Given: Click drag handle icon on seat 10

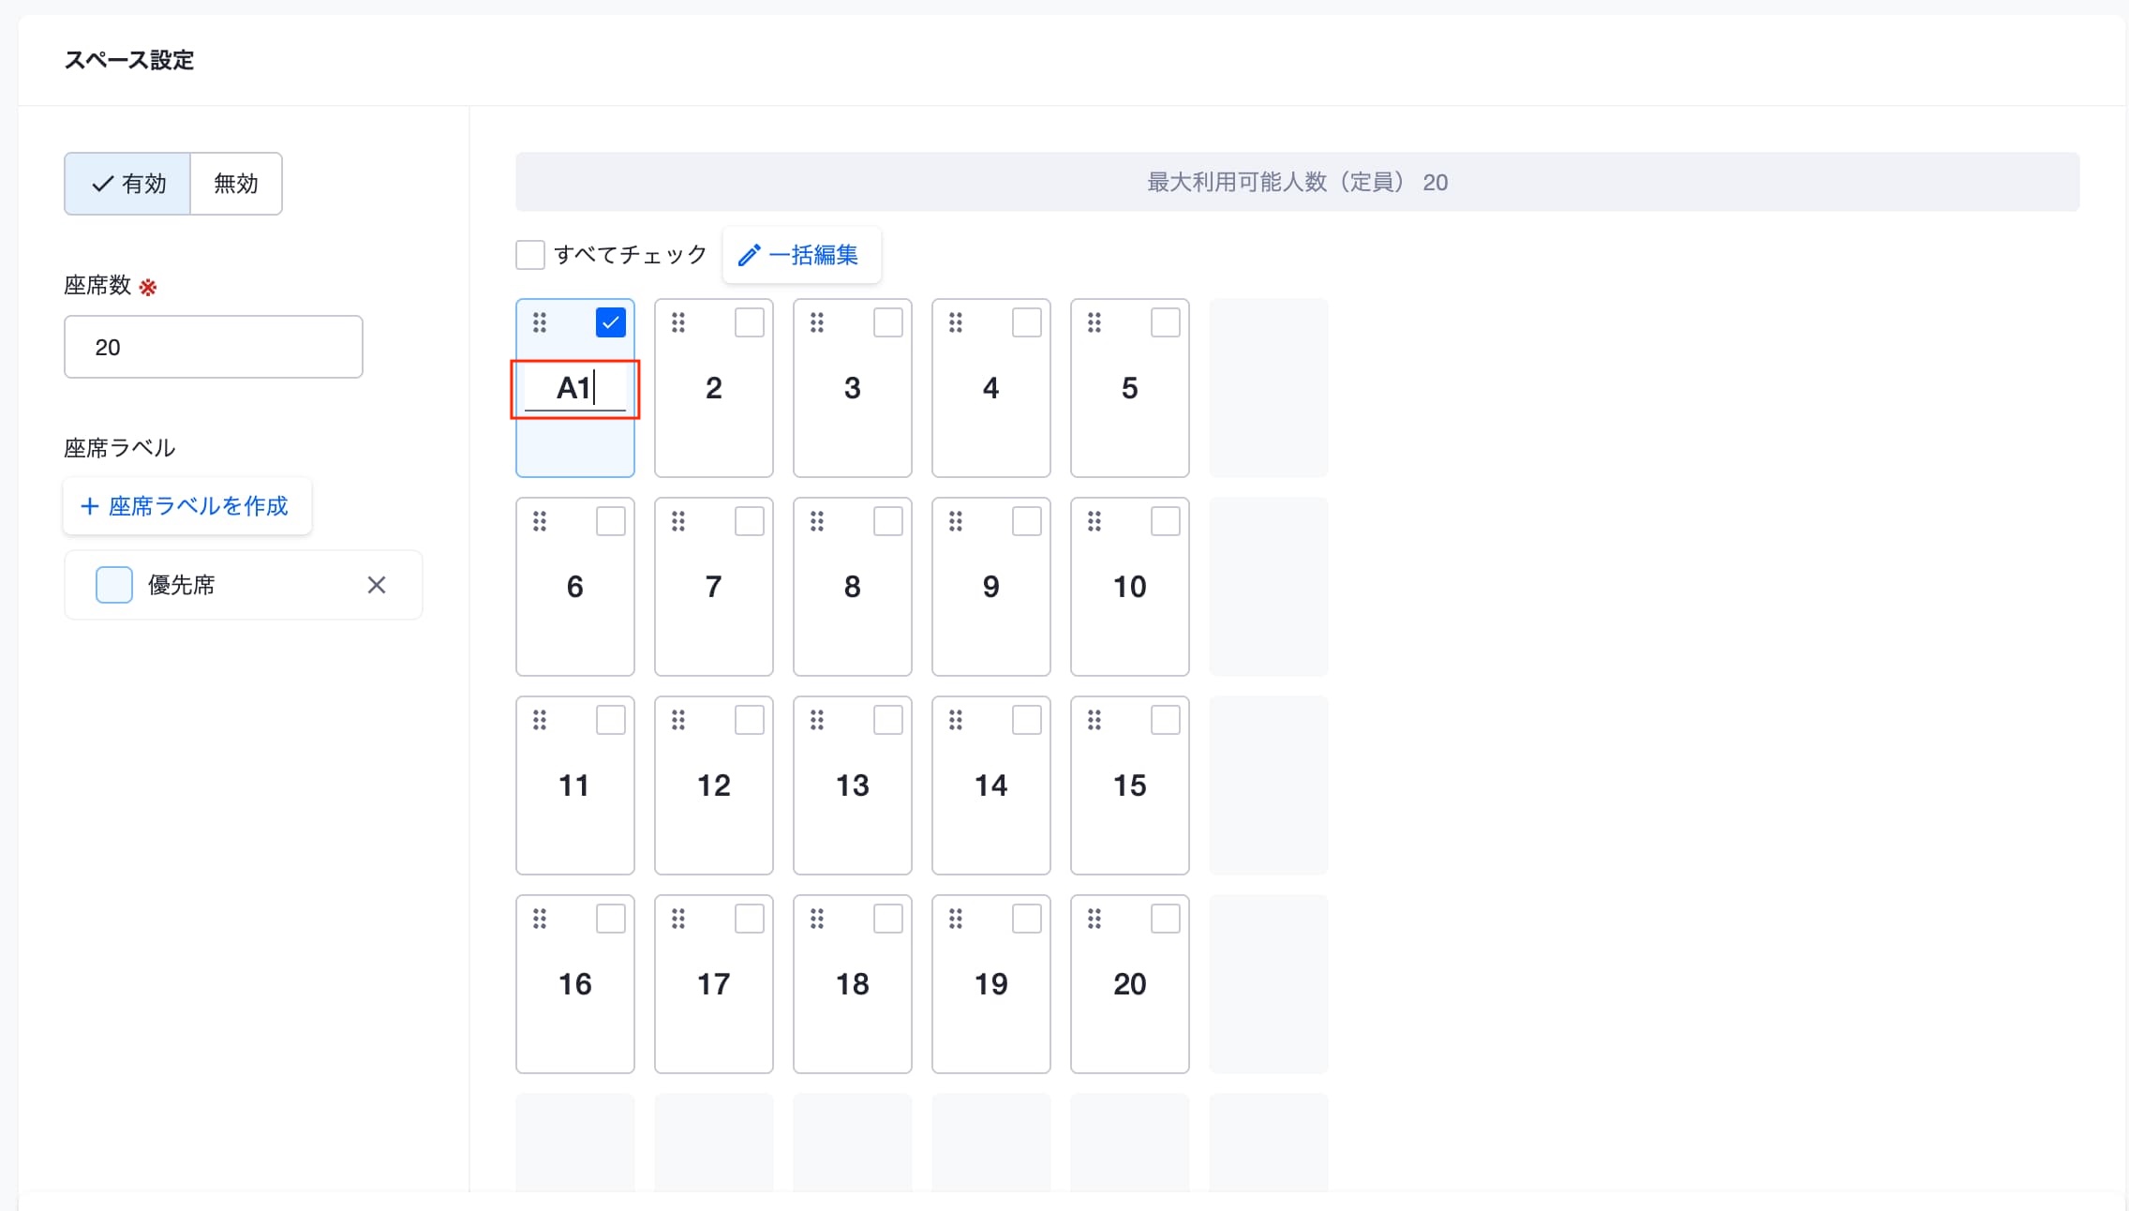Looking at the screenshot, I should tap(1094, 522).
